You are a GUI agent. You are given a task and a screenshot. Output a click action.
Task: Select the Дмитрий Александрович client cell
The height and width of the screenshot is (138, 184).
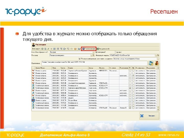click(78, 83)
